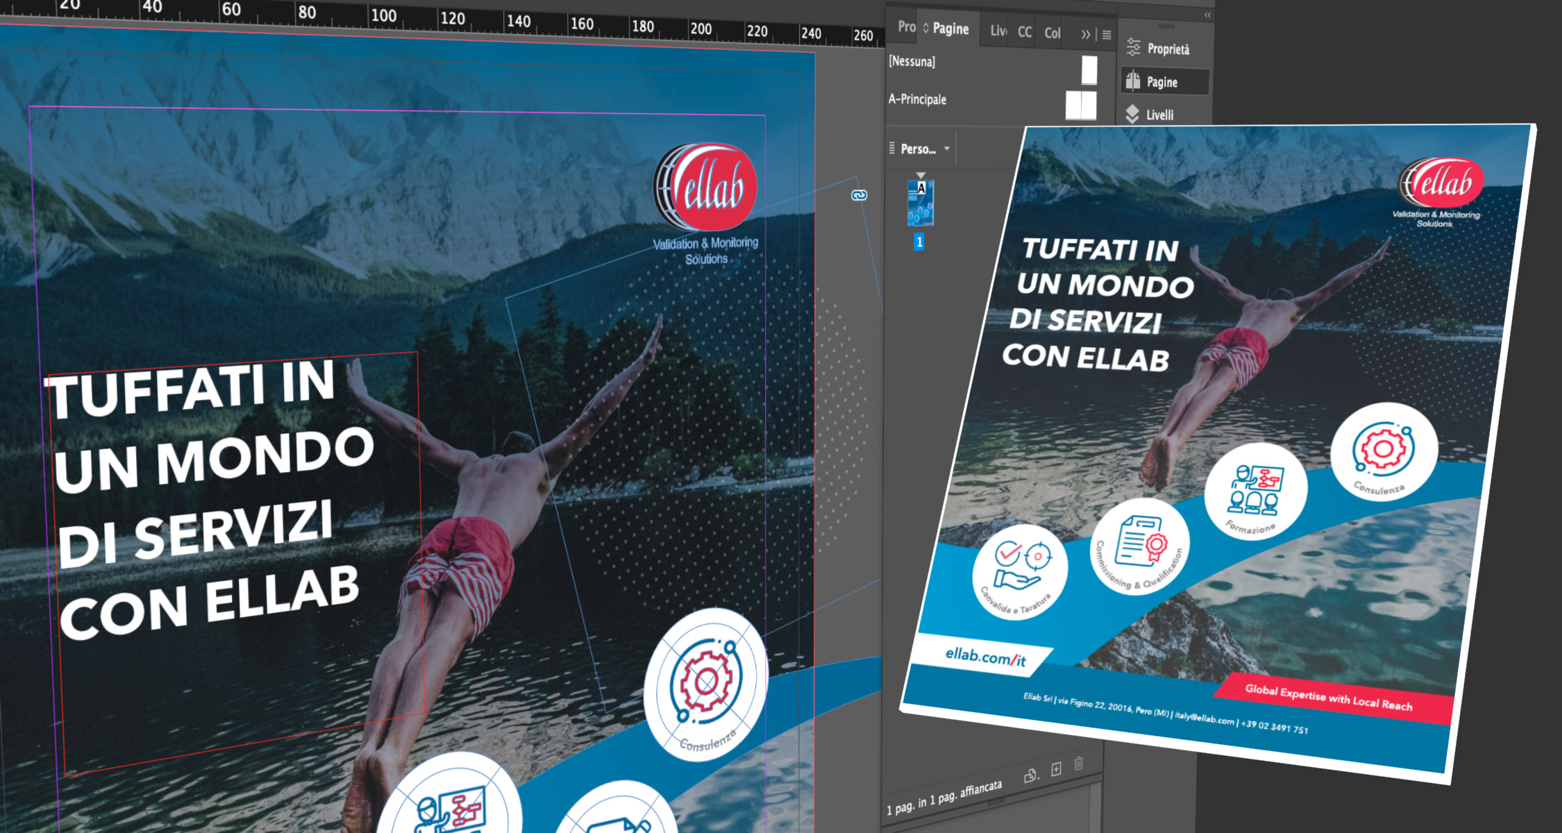Cycle panel size via arrows beside Pagine tab
The height and width of the screenshot is (833, 1562).
(x=925, y=28)
